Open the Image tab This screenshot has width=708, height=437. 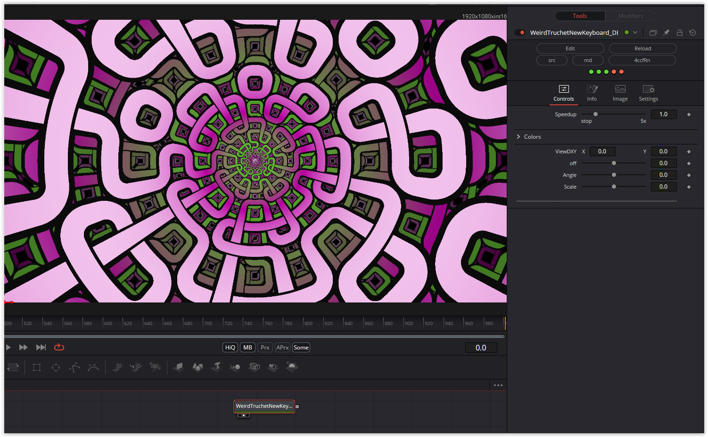[x=620, y=93]
